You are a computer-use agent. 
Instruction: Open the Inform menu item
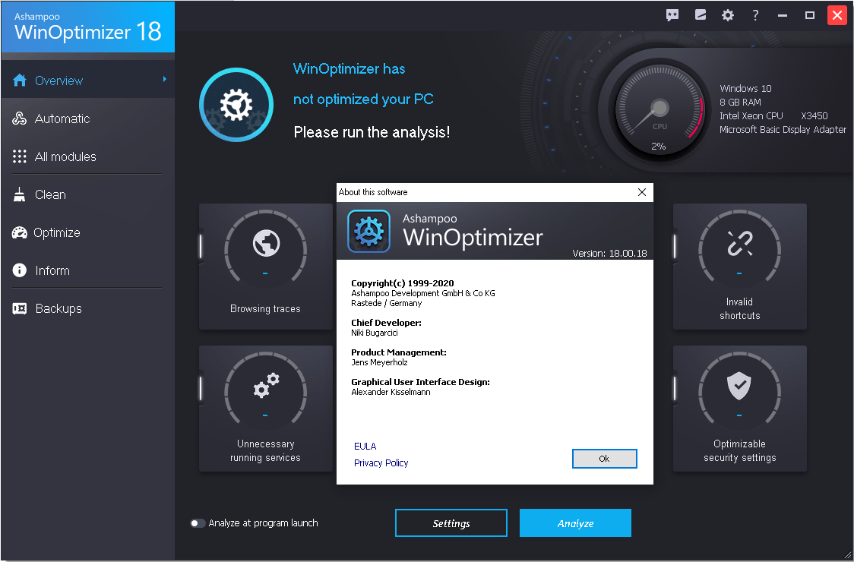(x=87, y=270)
